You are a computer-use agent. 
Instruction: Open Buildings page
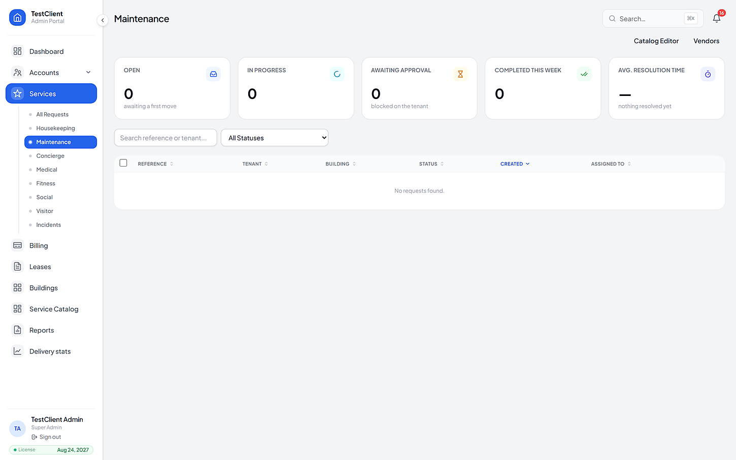51,288
